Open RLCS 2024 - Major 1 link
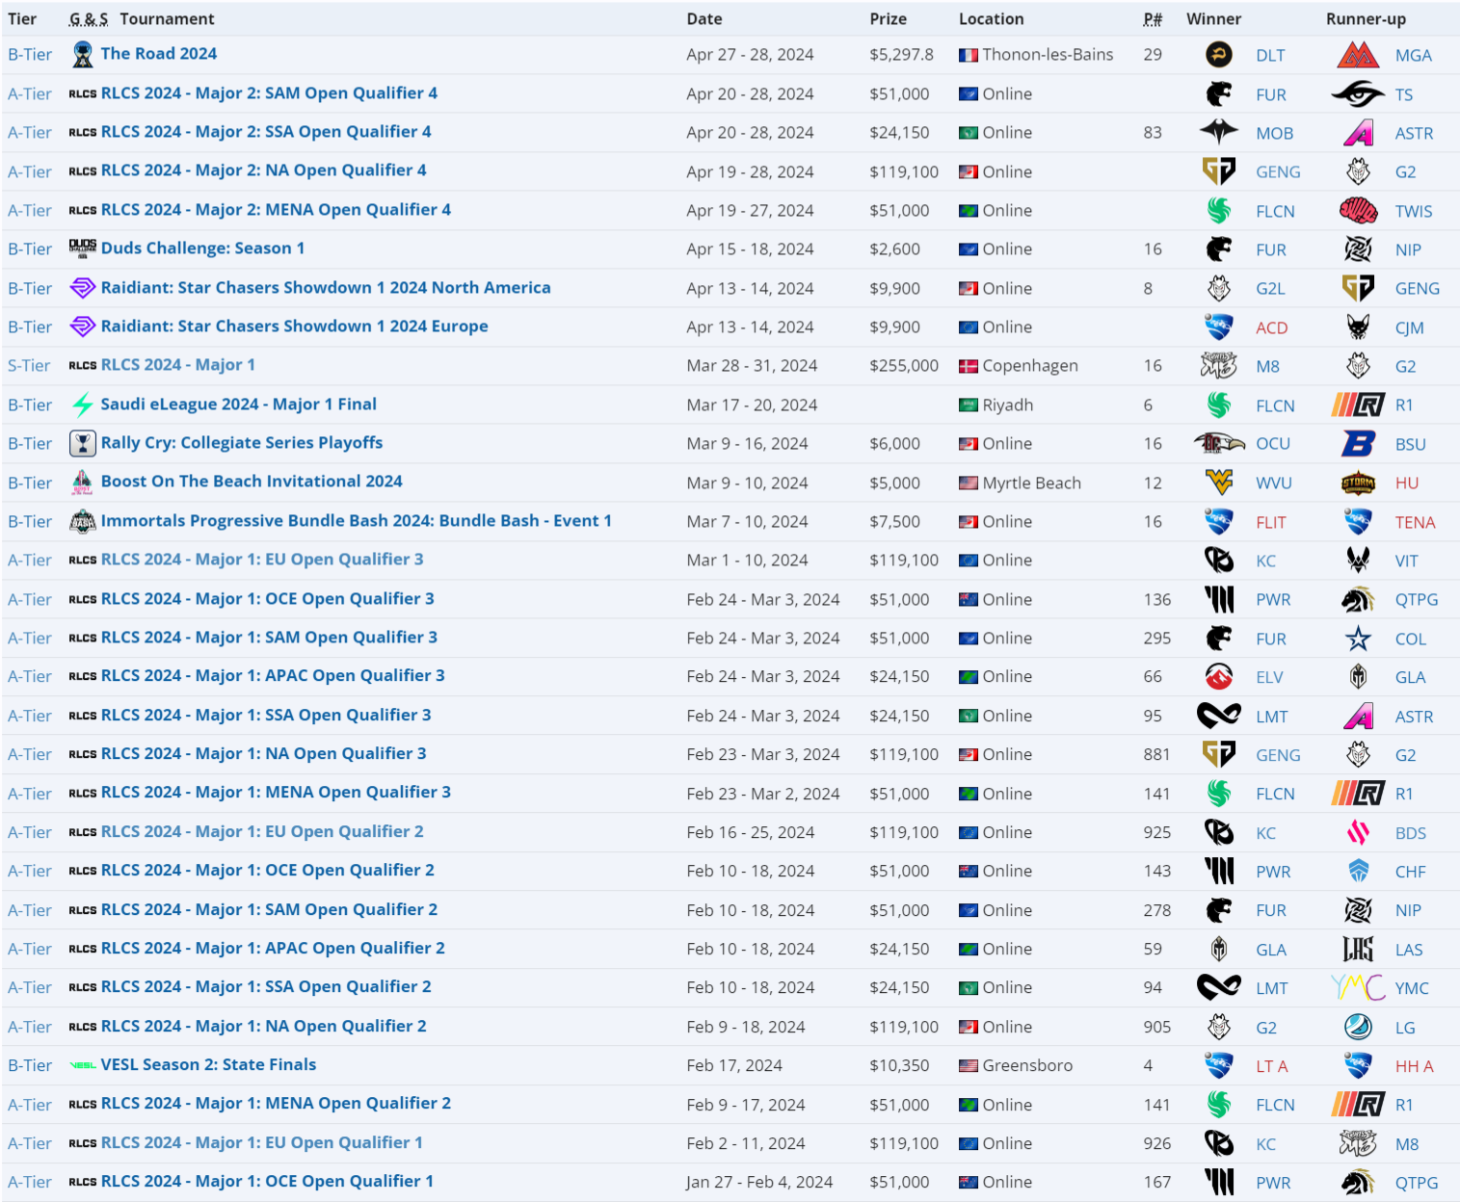The width and height of the screenshot is (1460, 1202). pyautogui.click(x=178, y=365)
